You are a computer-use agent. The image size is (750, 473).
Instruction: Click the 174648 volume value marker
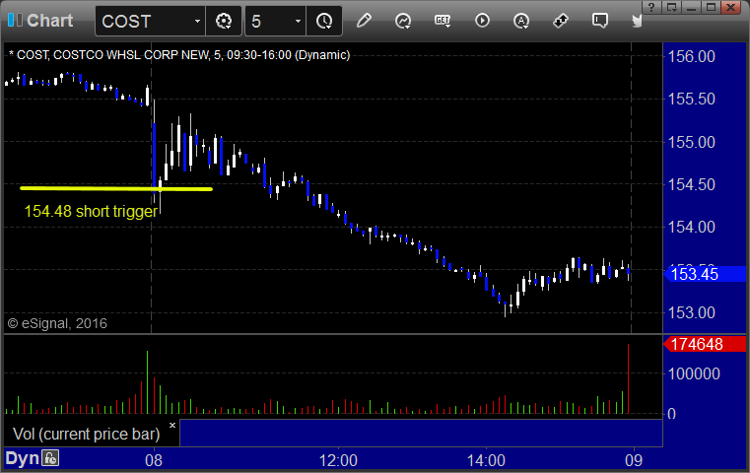(705, 344)
